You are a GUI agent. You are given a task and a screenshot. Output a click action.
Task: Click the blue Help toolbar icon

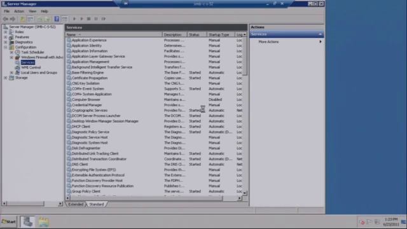[57, 18]
